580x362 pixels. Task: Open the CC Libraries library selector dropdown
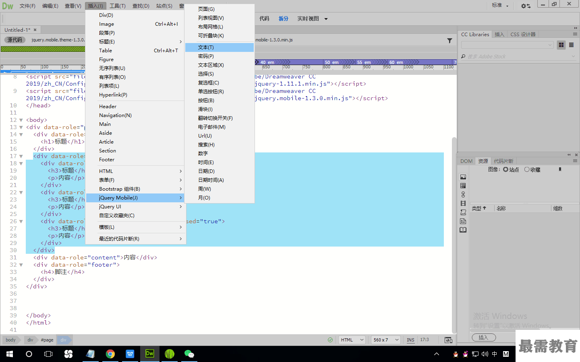click(x=507, y=45)
